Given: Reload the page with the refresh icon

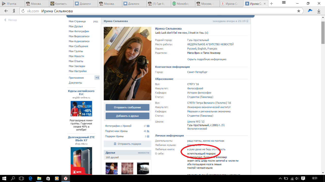Looking at the screenshot, I should coord(23,11).
